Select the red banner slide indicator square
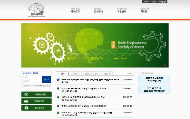The width and height of the screenshot is (190, 119). coord(165,65)
